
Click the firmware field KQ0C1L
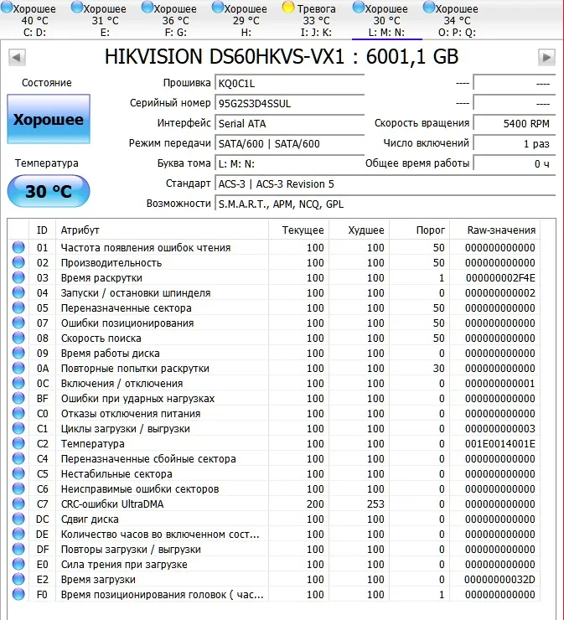pyautogui.click(x=289, y=84)
